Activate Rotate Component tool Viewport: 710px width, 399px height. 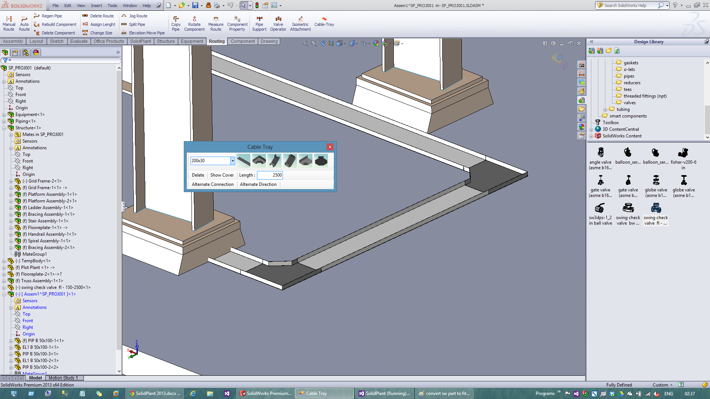tap(194, 24)
